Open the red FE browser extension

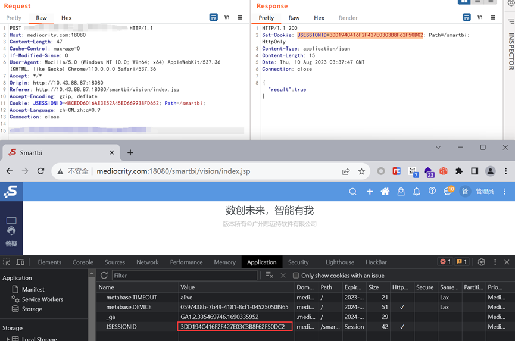pyautogui.click(x=397, y=171)
